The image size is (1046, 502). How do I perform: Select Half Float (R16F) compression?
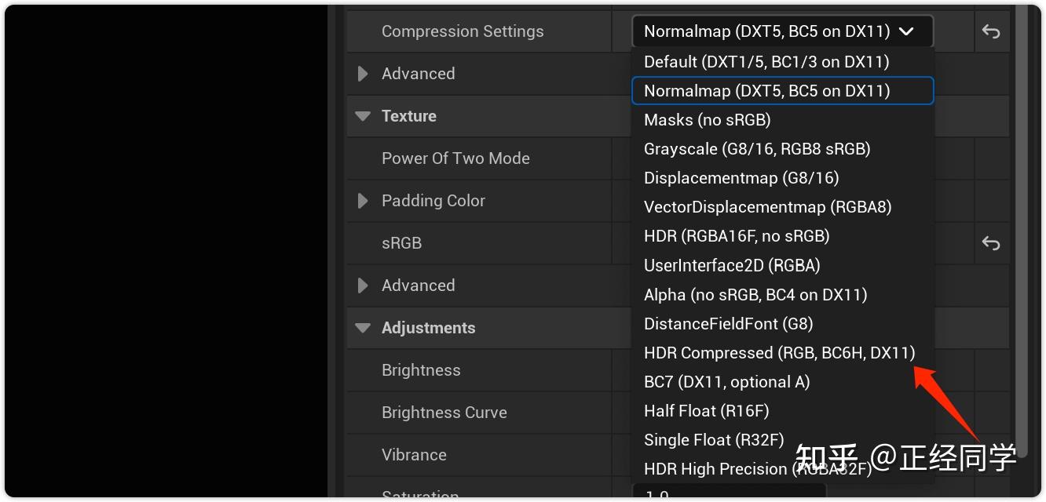706,411
